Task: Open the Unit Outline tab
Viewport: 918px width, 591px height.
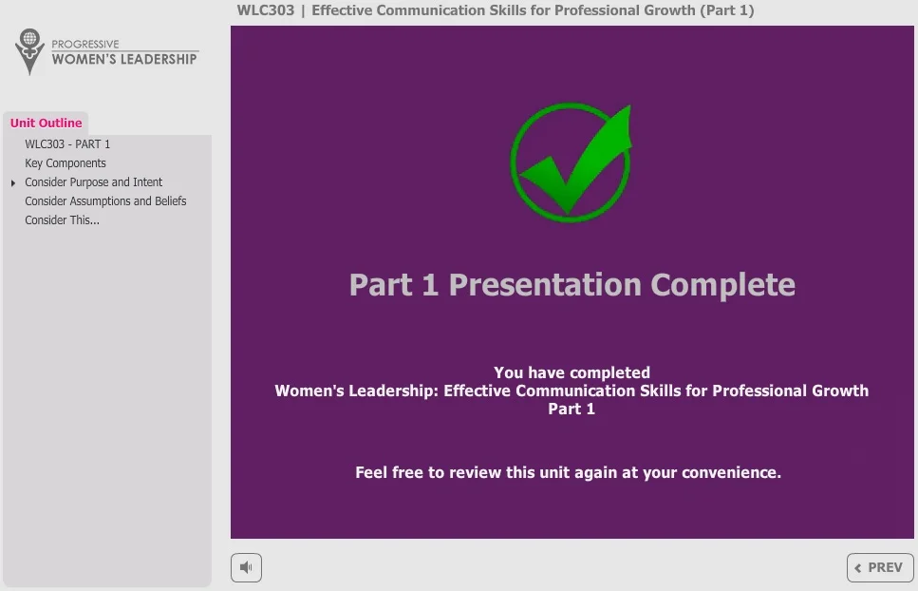Action: [x=46, y=123]
